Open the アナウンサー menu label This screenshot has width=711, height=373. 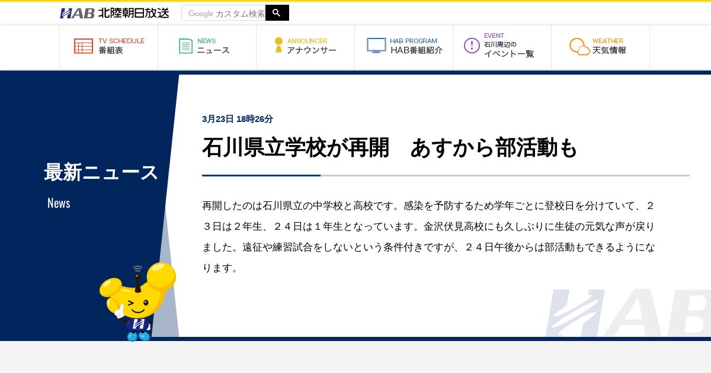(x=312, y=51)
